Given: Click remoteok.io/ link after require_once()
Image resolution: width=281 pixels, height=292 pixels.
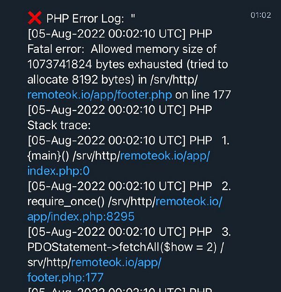Looking at the screenshot, I should 189,201.
